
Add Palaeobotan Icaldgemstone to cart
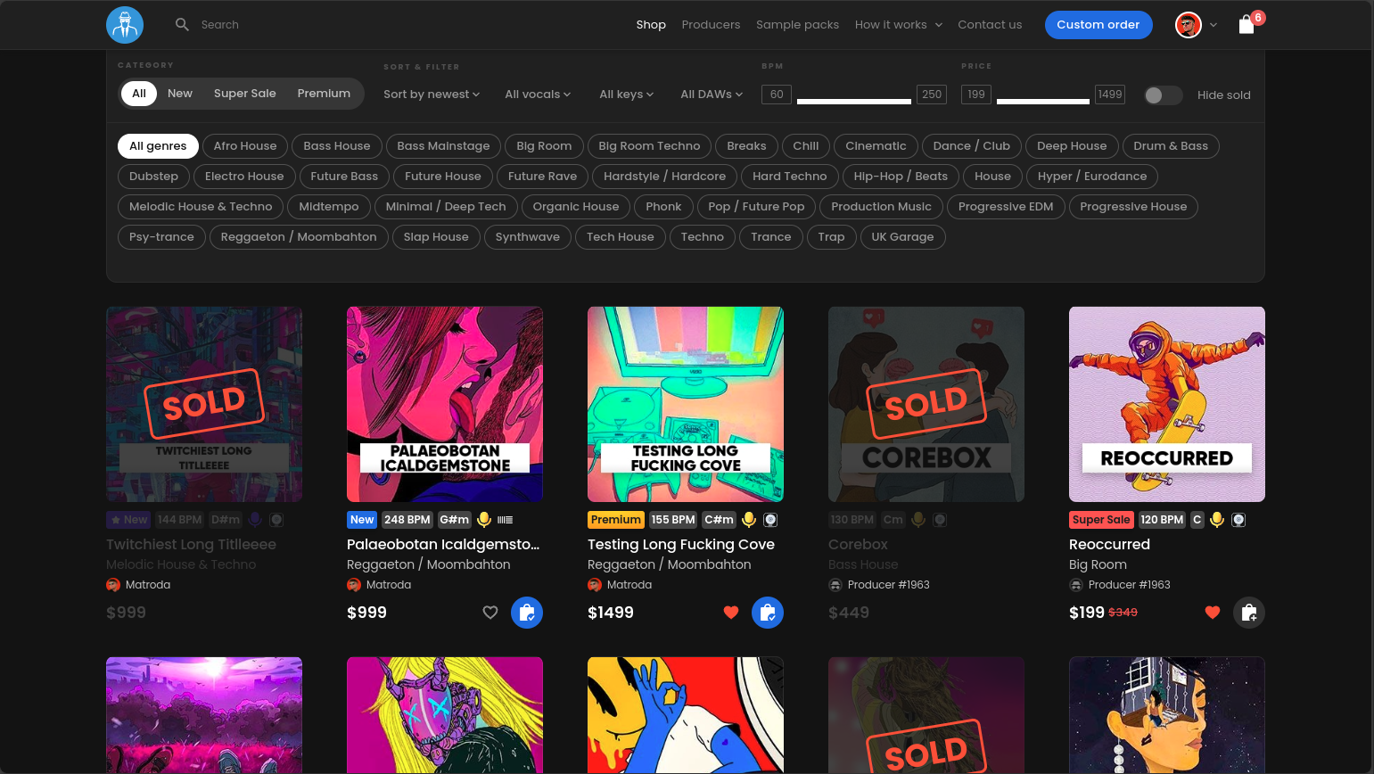[x=526, y=613]
